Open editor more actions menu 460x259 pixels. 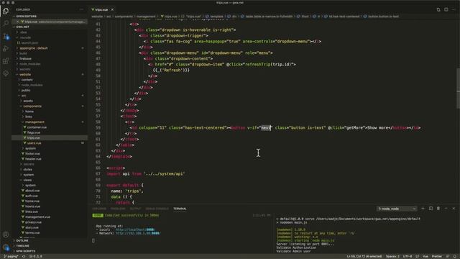(454, 9)
